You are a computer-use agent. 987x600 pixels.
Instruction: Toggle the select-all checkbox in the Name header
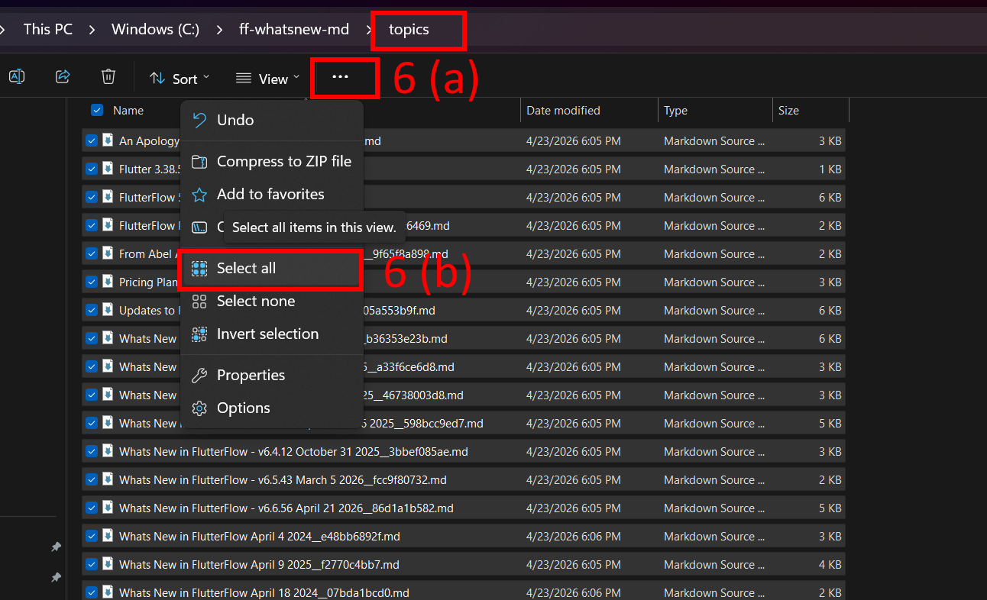click(97, 110)
